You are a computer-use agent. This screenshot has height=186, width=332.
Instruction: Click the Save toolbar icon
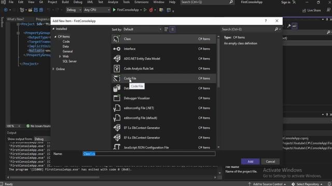[36, 10]
